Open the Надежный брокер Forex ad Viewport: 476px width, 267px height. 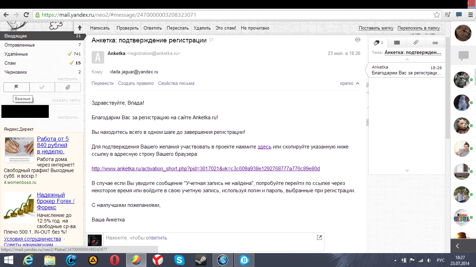(56, 201)
